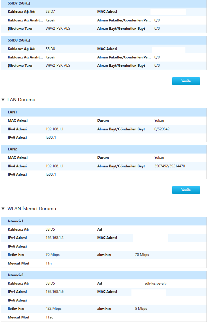Select IPv6 address fe80::1 under LAN2

pos(51,174)
